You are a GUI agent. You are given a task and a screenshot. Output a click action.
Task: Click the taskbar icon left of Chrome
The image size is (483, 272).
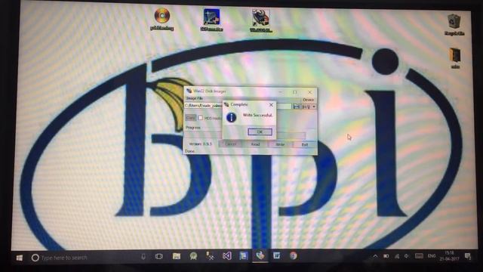(277, 255)
